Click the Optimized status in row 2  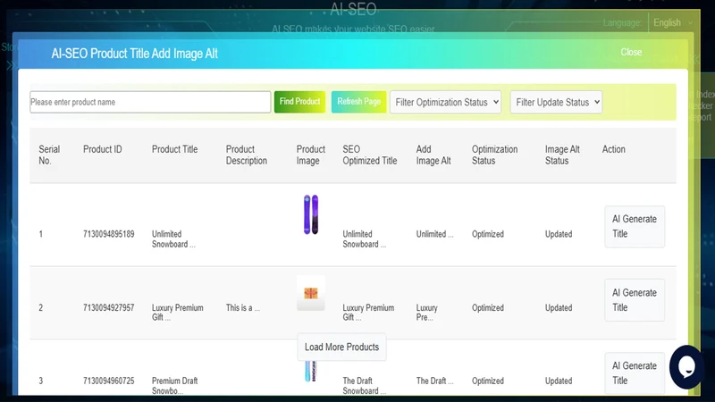tap(488, 307)
